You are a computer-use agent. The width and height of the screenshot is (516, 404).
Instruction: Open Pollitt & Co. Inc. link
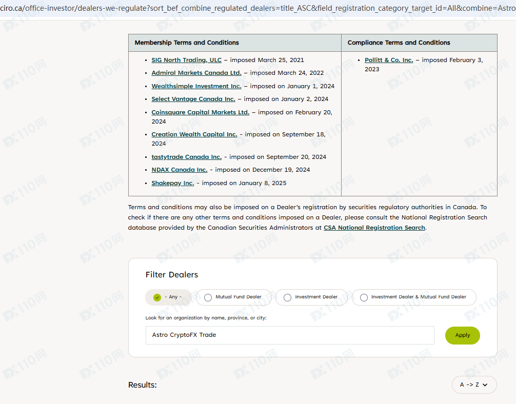click(389, 60)
